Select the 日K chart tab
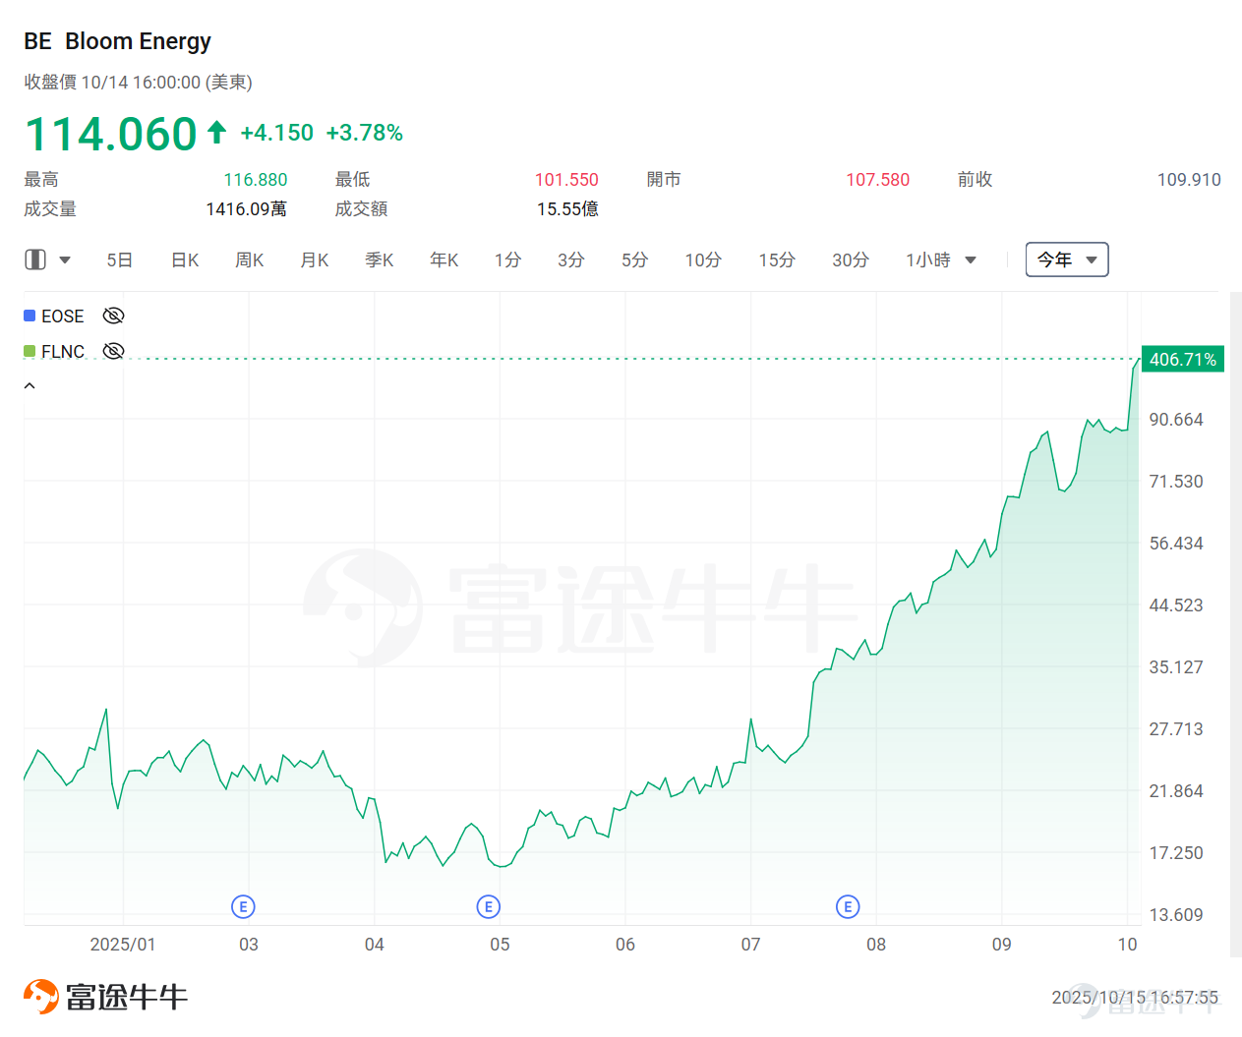The image size is (1242, 1037). 185,259
